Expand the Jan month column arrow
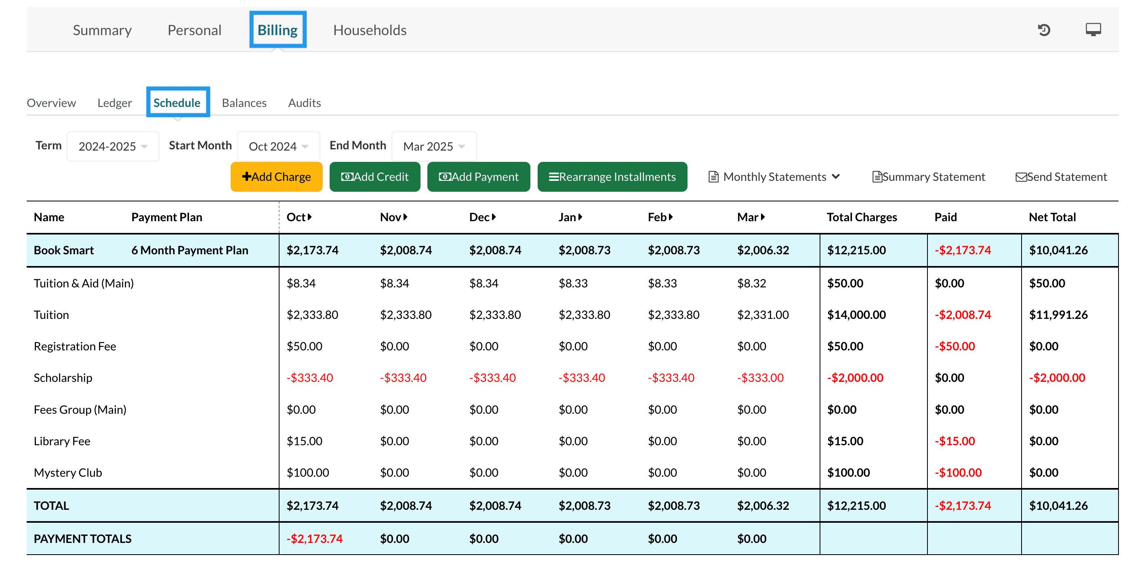The width and height of the screenshot is (1148, 574). (580, 217)
